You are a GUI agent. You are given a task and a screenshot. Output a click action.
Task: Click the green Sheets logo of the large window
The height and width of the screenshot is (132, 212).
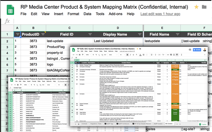[x=10, y=10]
